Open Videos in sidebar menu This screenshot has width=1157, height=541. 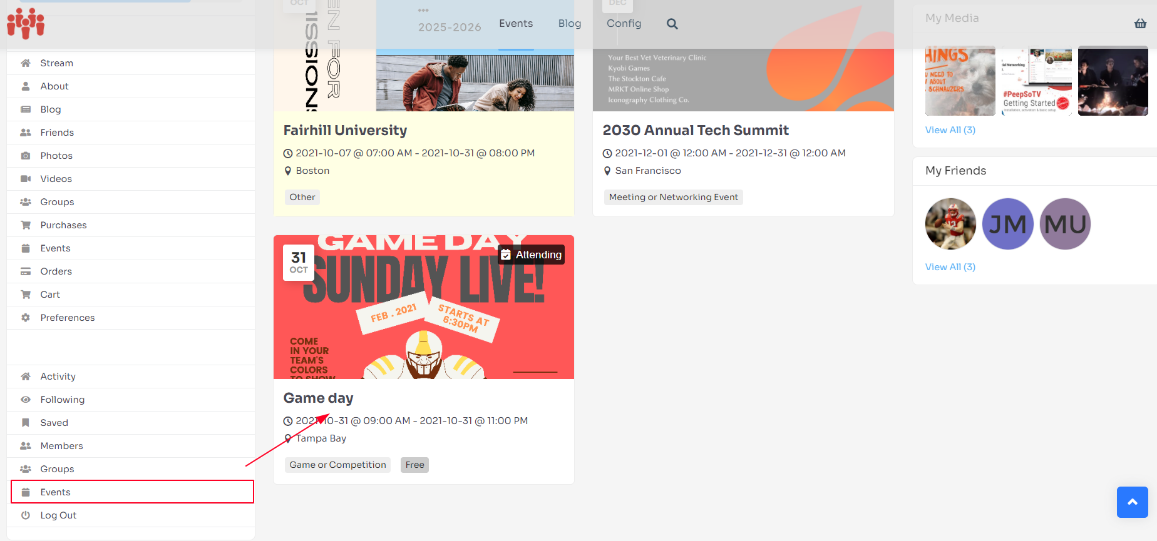[131, 179]
